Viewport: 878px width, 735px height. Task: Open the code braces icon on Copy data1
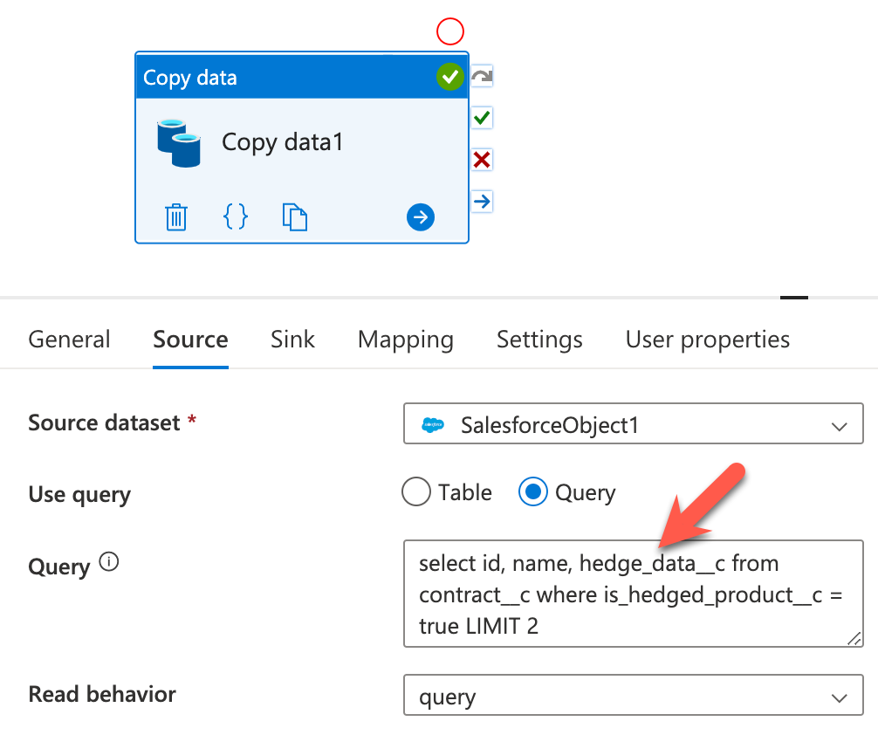[x=235, y=217]
